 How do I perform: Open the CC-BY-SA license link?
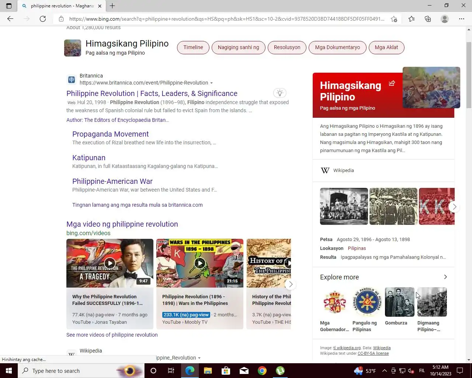373,353
